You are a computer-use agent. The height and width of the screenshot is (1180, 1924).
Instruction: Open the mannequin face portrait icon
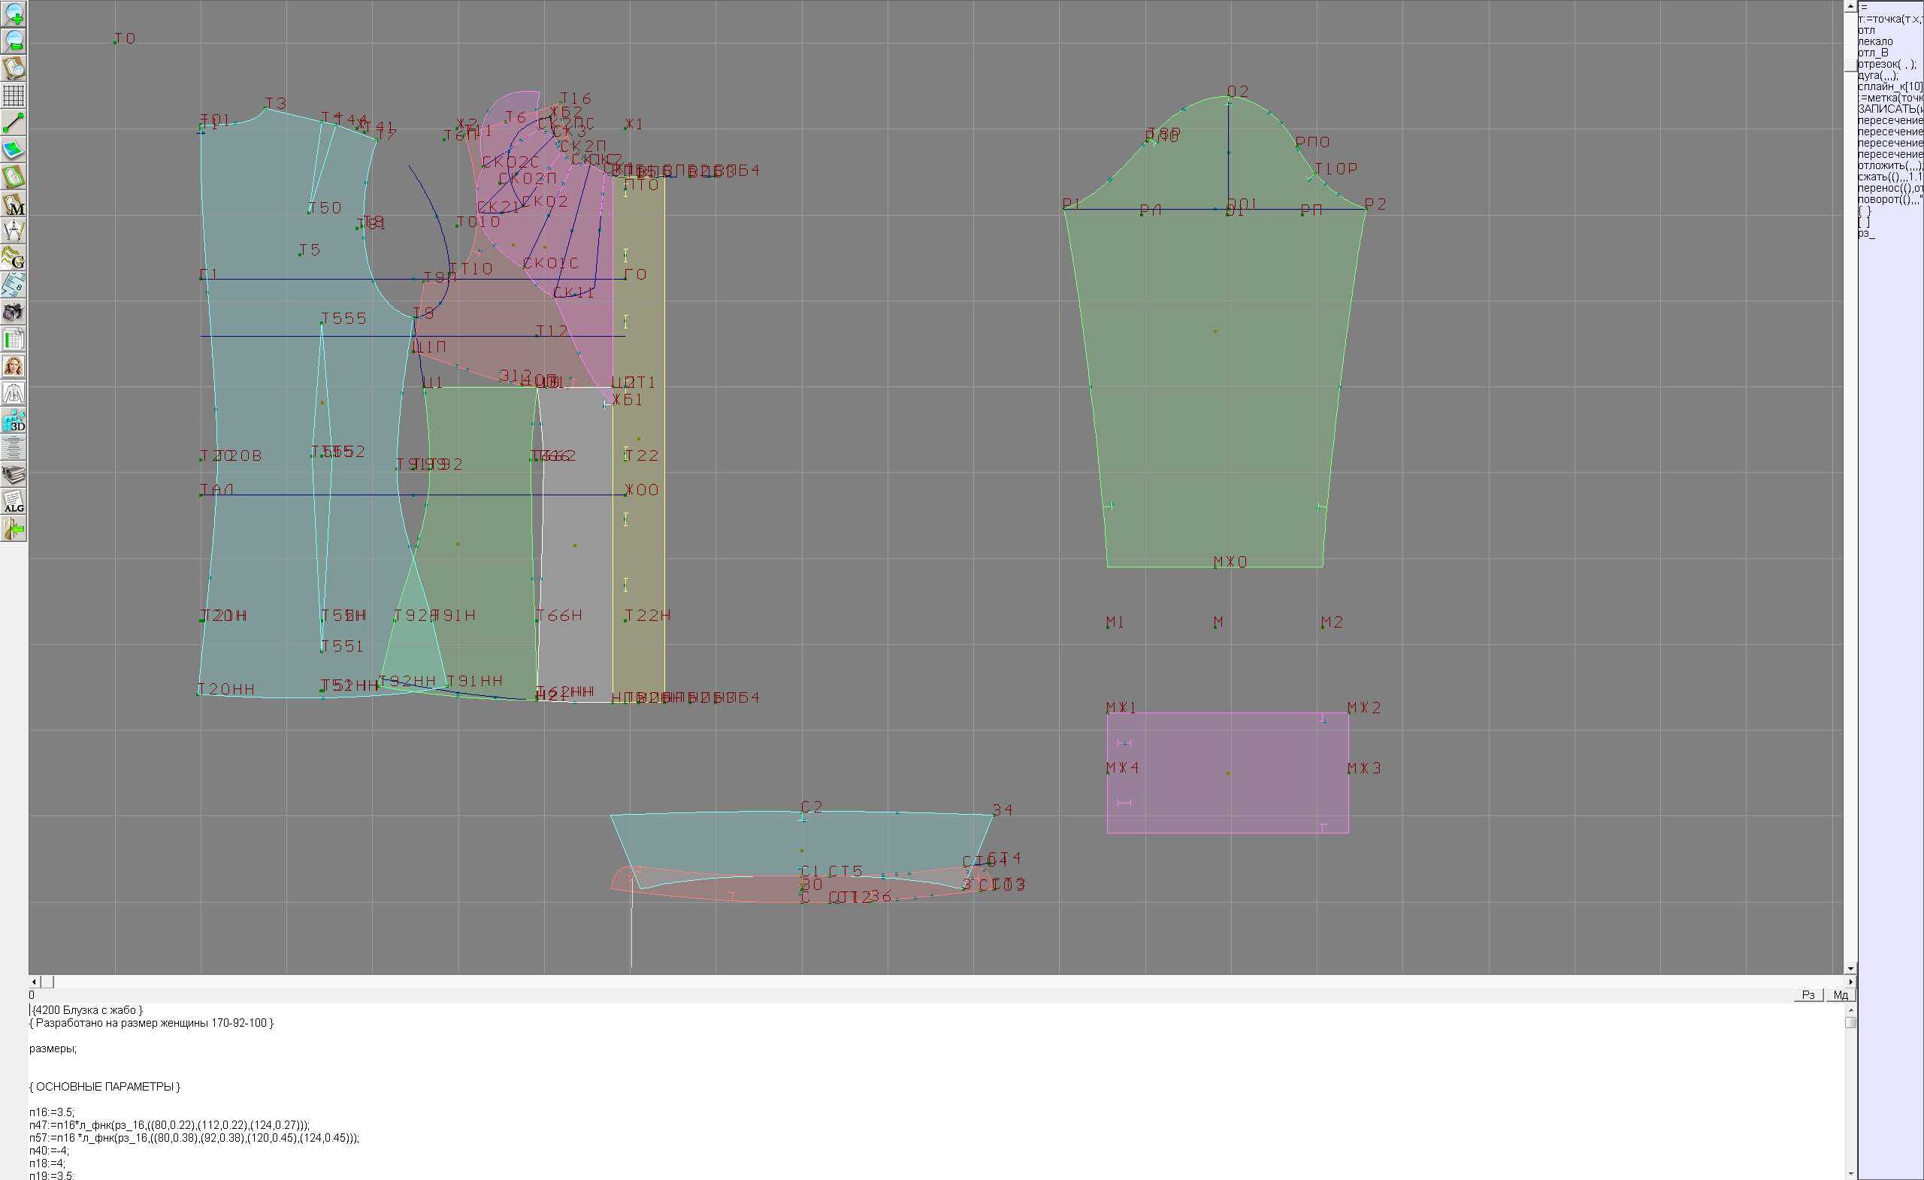(x=14, y=366)
